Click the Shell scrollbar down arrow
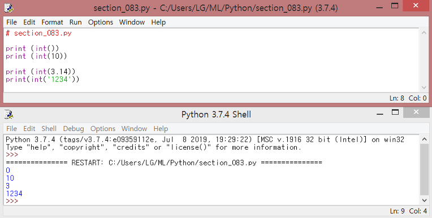The height and width of the screenshot is (218, 432). 424,200
